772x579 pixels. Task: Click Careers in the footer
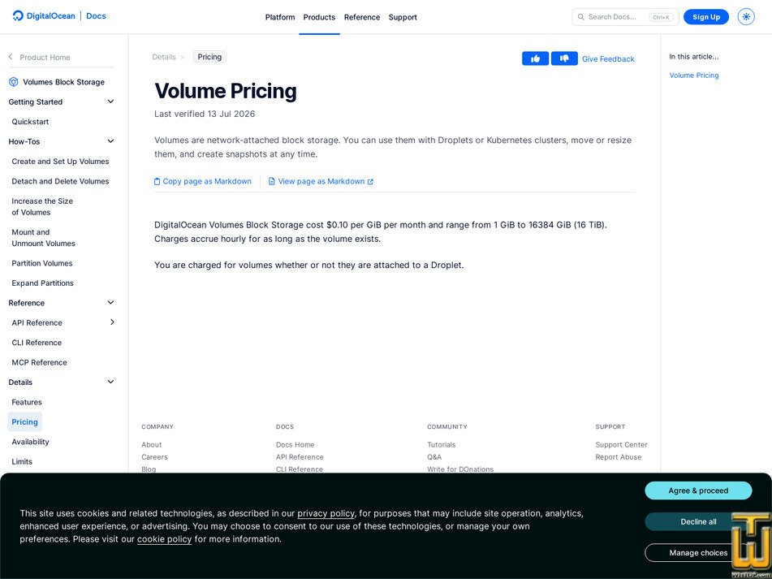click(x=154, y=457)
